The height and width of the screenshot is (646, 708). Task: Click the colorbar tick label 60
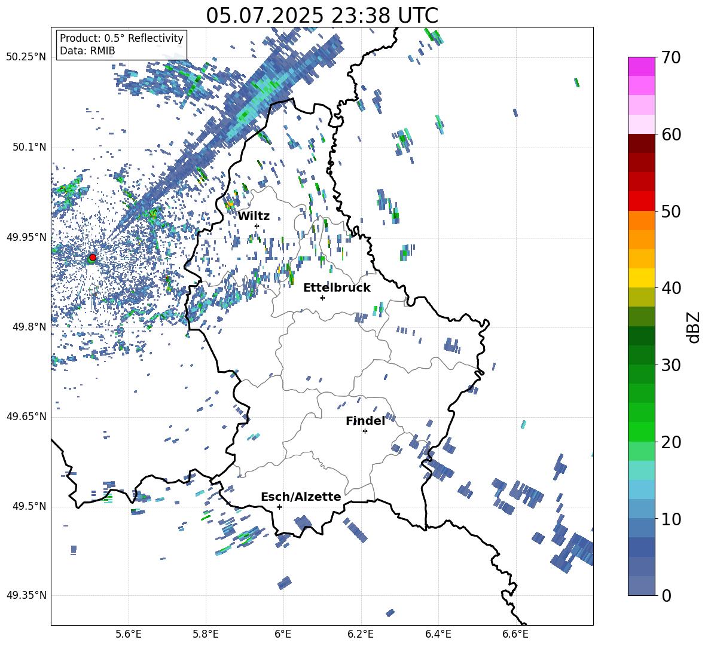tap(672, 134)
